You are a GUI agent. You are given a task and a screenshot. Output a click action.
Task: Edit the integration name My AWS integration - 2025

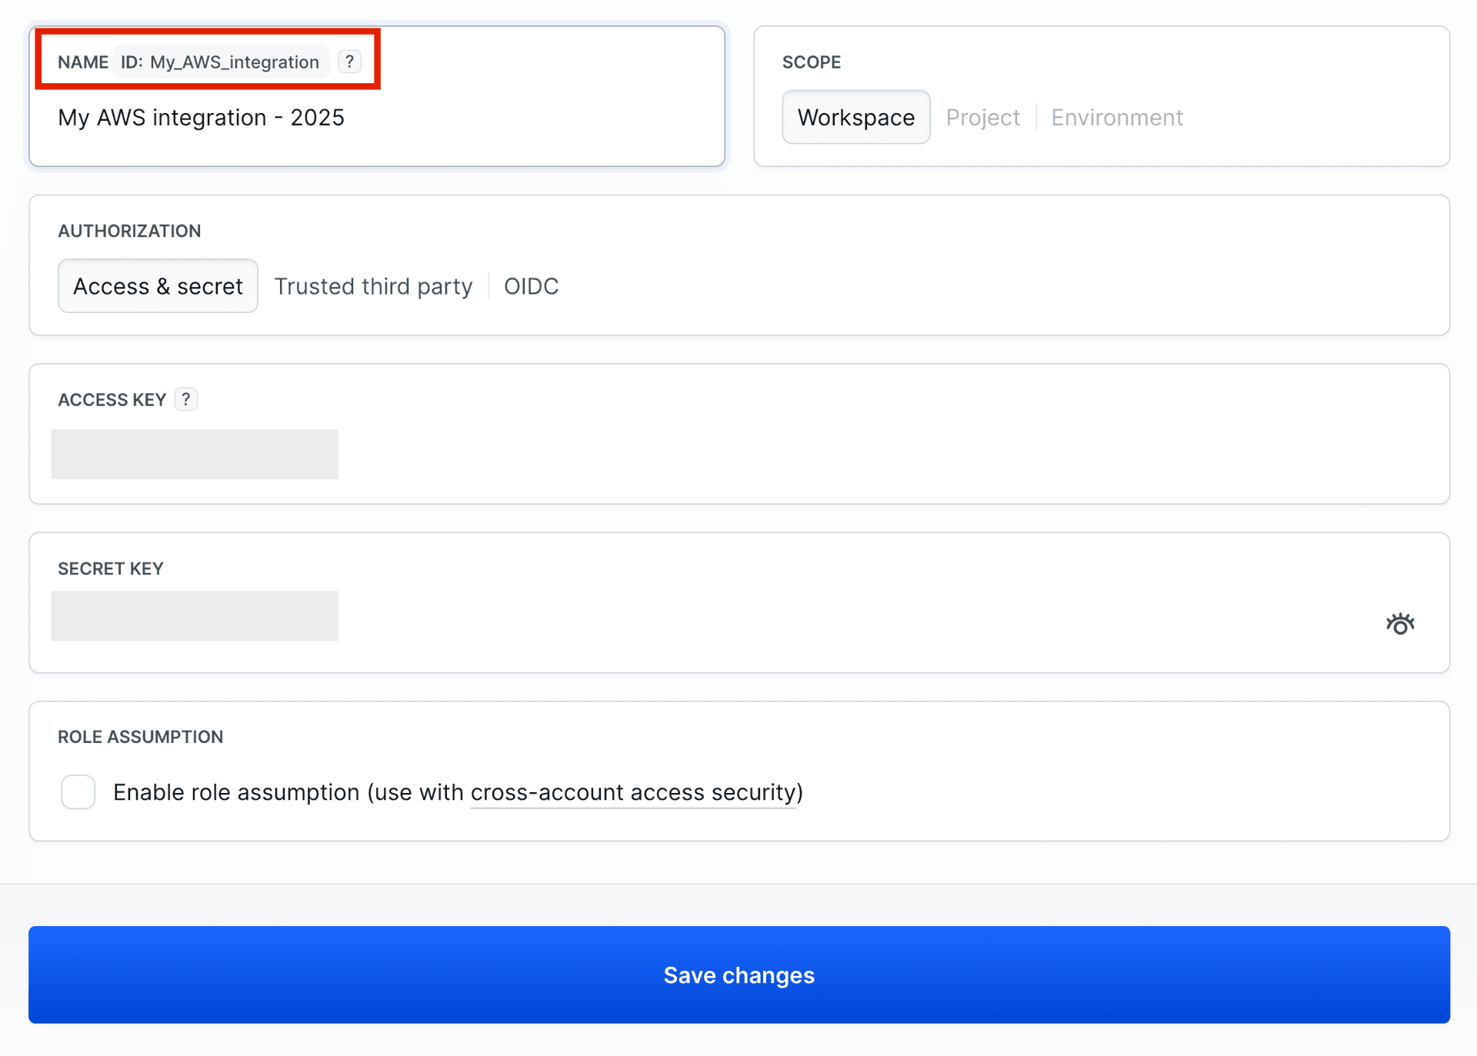[x=202, y=117]
